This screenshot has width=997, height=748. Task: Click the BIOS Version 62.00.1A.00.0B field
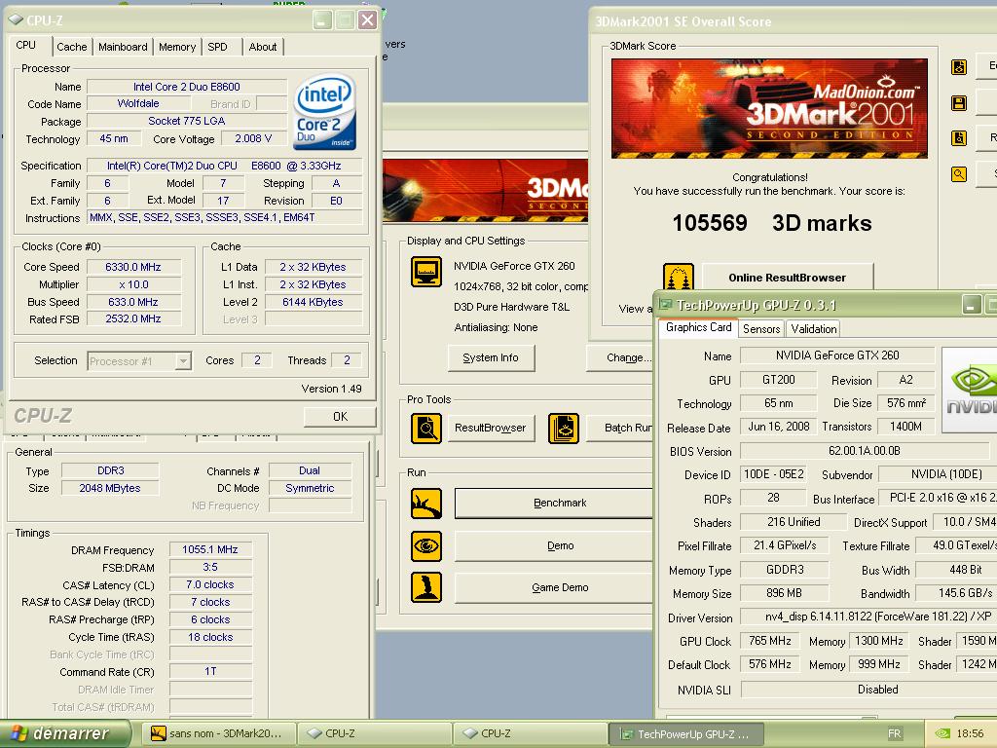click(865, 451)
